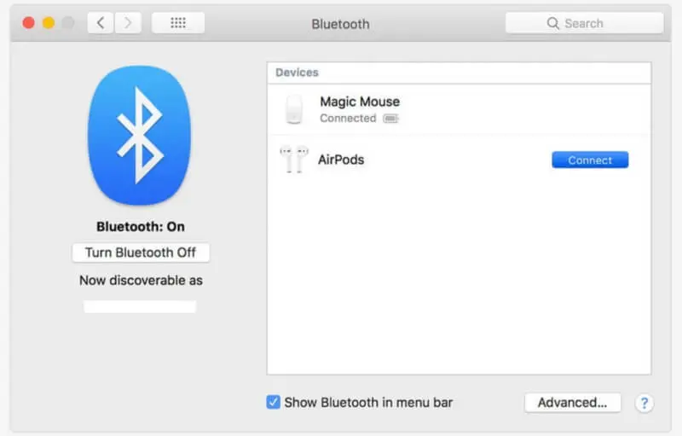
Task: Click Turn Bluetooth Off button
Action: 141,253
